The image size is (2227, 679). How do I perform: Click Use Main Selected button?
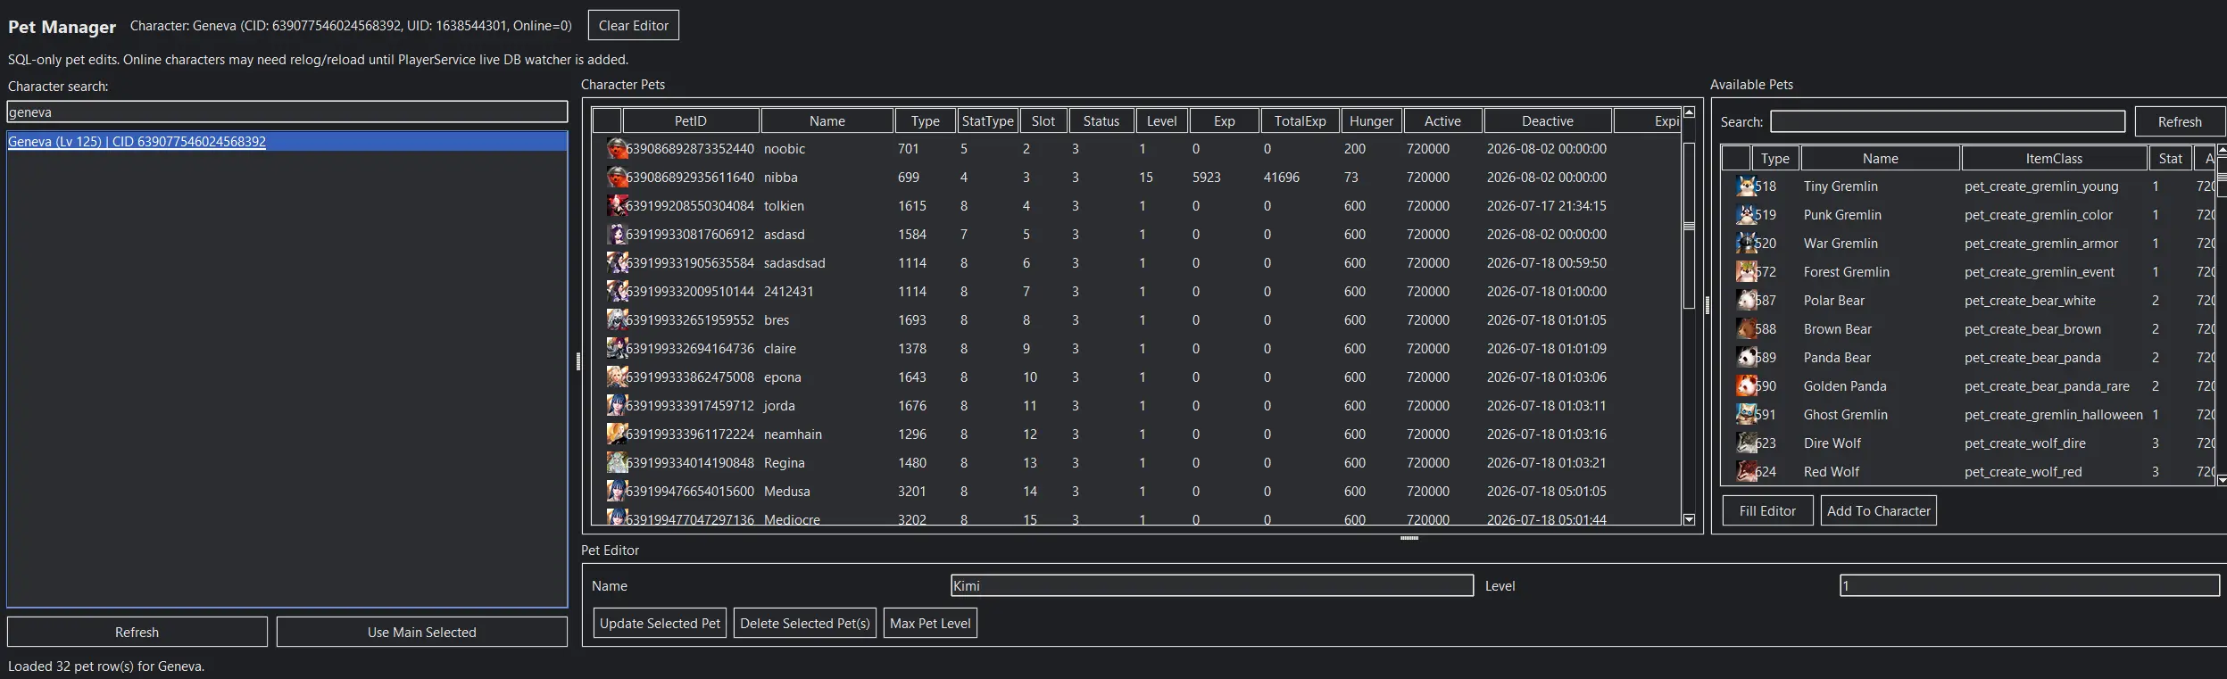[422, 633]
